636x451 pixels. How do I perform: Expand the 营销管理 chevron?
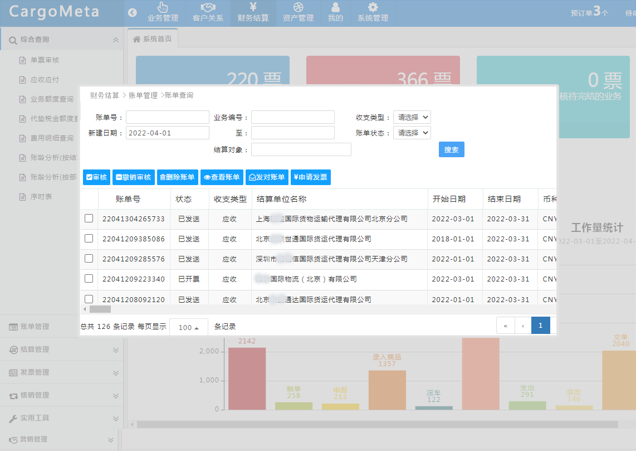111,440
